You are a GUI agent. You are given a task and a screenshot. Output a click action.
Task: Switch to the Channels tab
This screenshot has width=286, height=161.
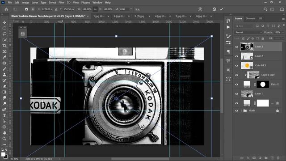(x=250, y=18)
